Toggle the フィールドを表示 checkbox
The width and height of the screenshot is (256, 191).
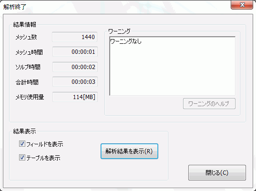click(x=22, y=144)
